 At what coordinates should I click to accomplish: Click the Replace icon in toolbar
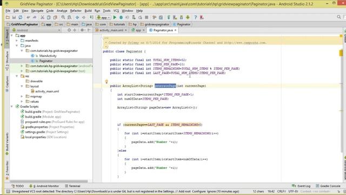coord(69,17)
